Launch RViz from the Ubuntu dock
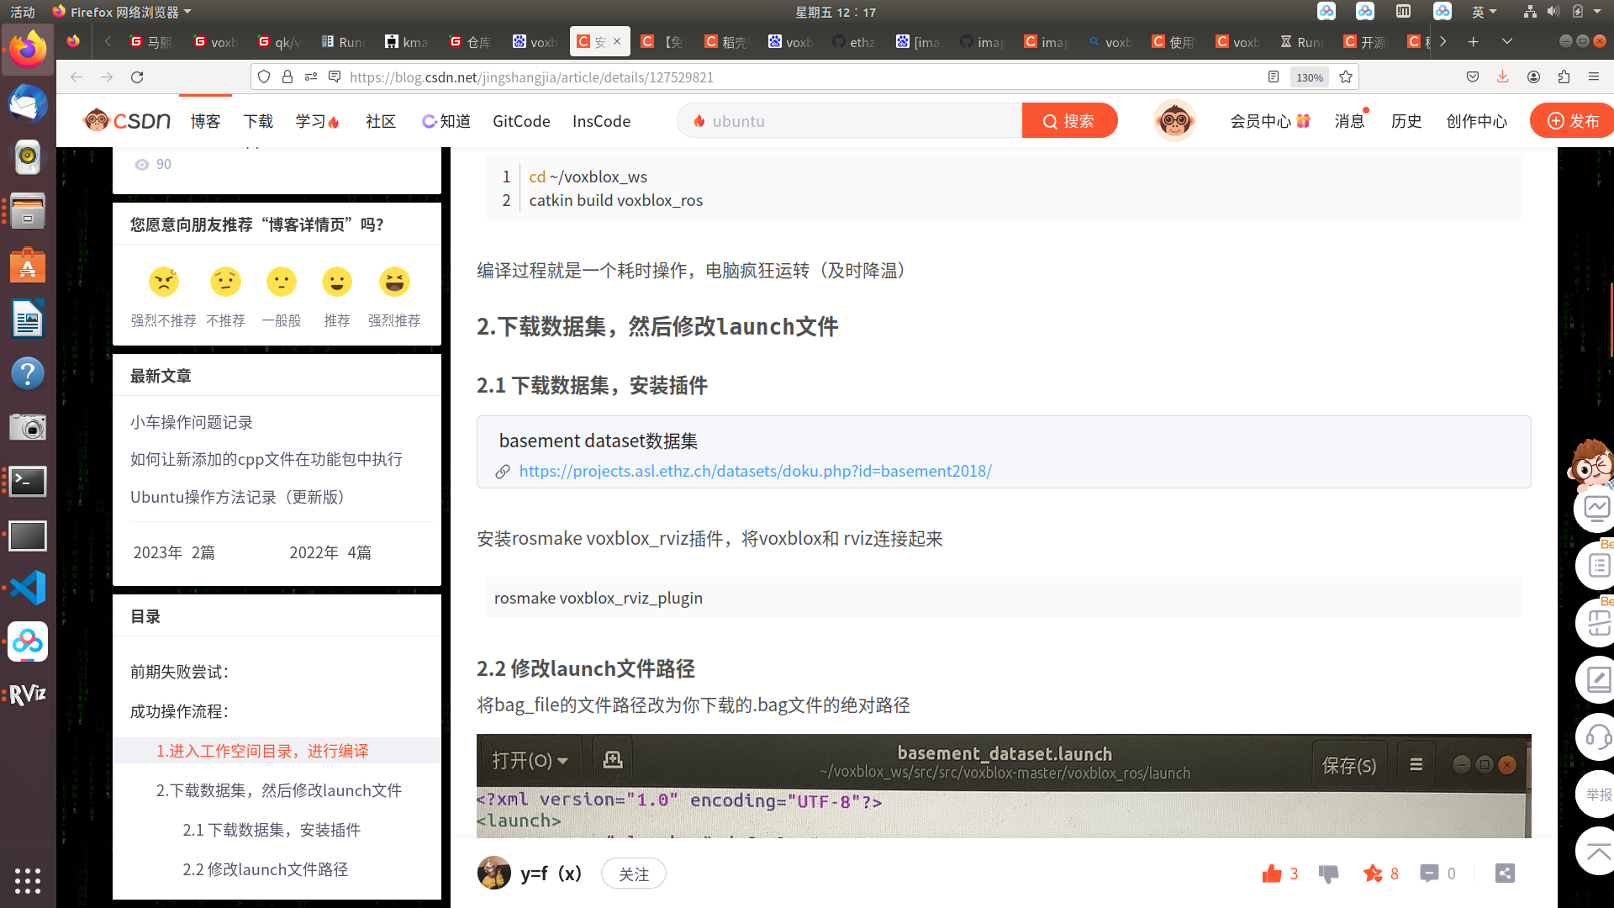Viewport: 1614px width, 908px height. point(28,693)
